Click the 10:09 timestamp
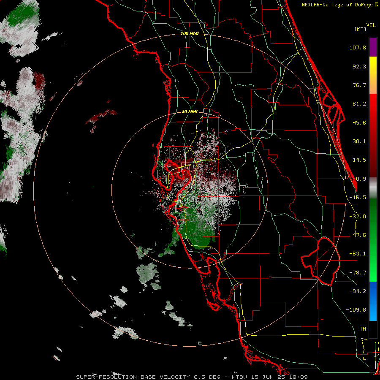 coord(299,377)
